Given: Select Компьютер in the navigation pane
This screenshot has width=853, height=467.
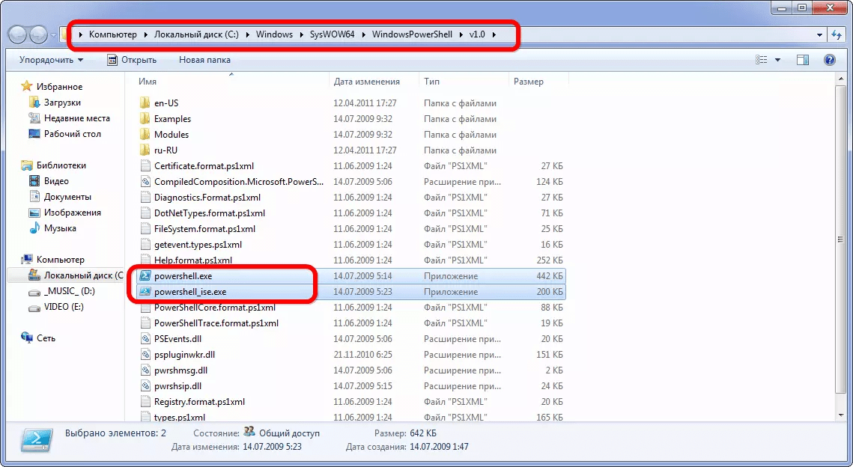Looking at the screenshot, I should coord(61,260).
